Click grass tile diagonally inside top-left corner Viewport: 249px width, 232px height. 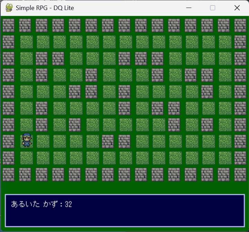(x=26, y=42)
